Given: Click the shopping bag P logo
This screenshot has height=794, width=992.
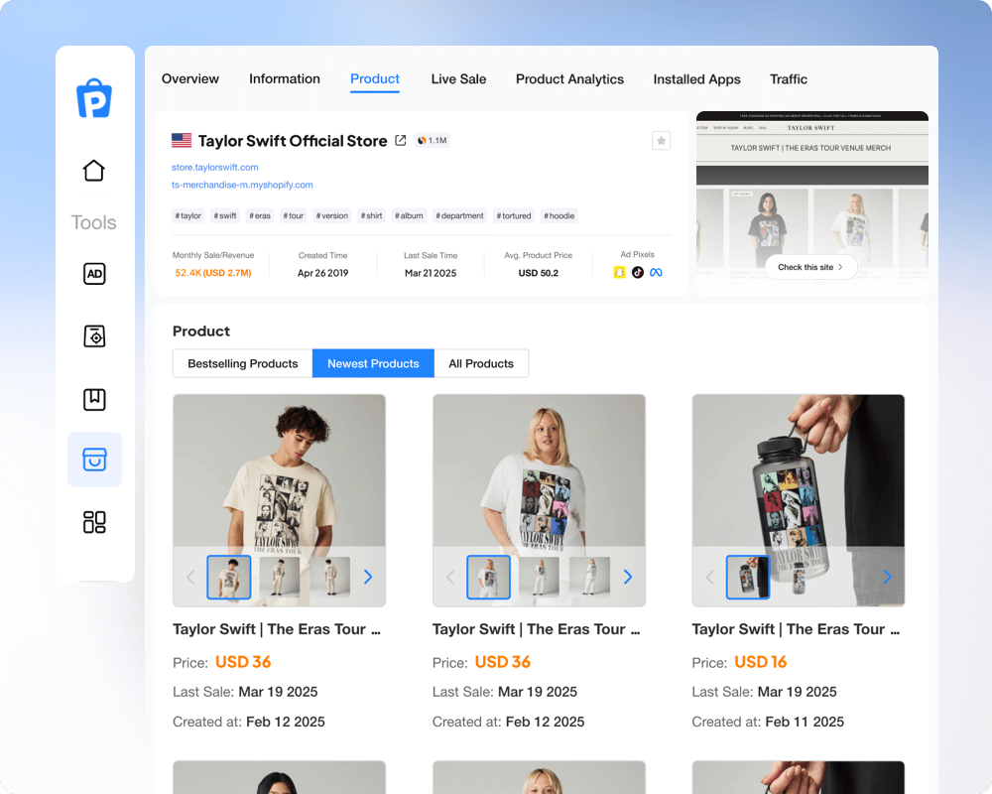Looking at the screenshot, I should pyautogui.click(x=94, y=99).
